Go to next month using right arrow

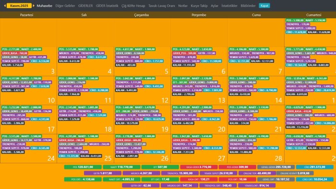[x=34, y=6]
